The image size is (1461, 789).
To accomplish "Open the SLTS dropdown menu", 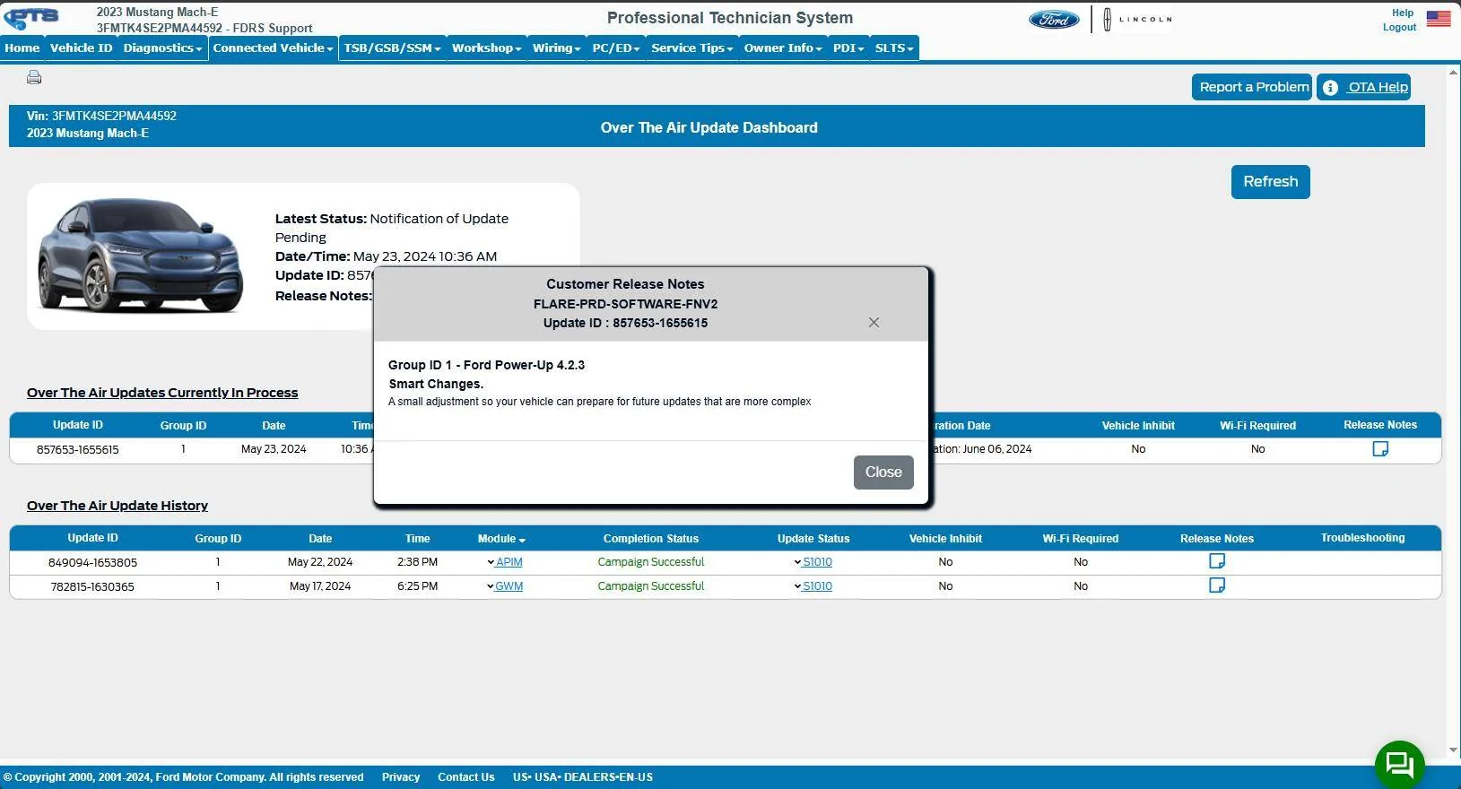I will 894,48.
